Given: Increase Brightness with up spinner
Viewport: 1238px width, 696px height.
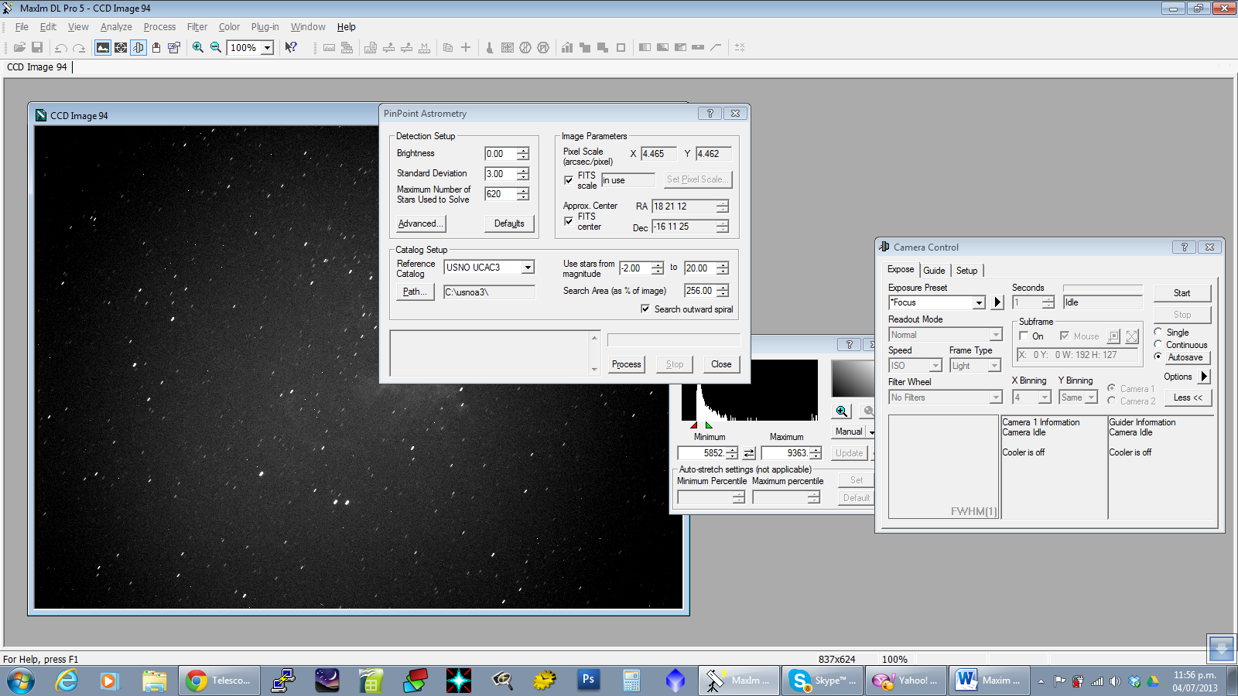Looking at the screenshot, I should tap(523, 150).
